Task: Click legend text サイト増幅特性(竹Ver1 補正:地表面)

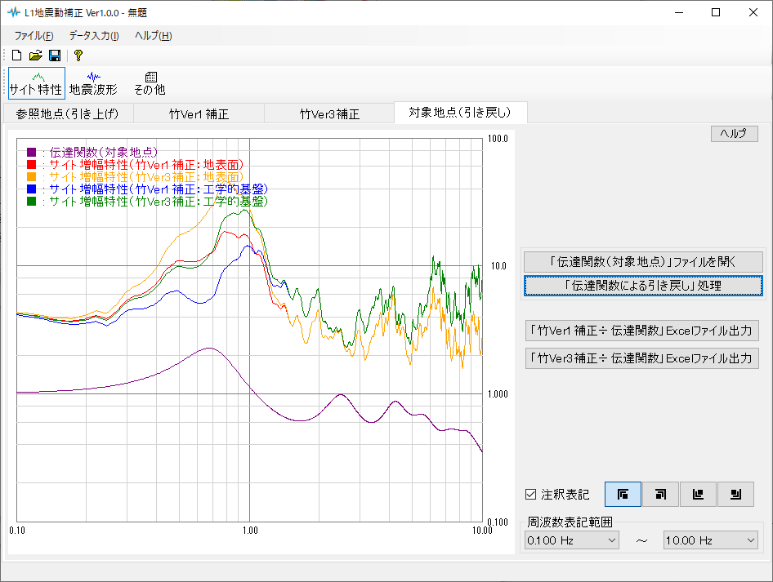Action: point(146,164)
